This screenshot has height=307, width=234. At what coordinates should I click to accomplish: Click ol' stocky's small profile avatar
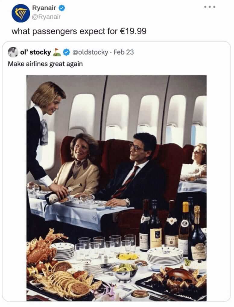click(13, 52)
